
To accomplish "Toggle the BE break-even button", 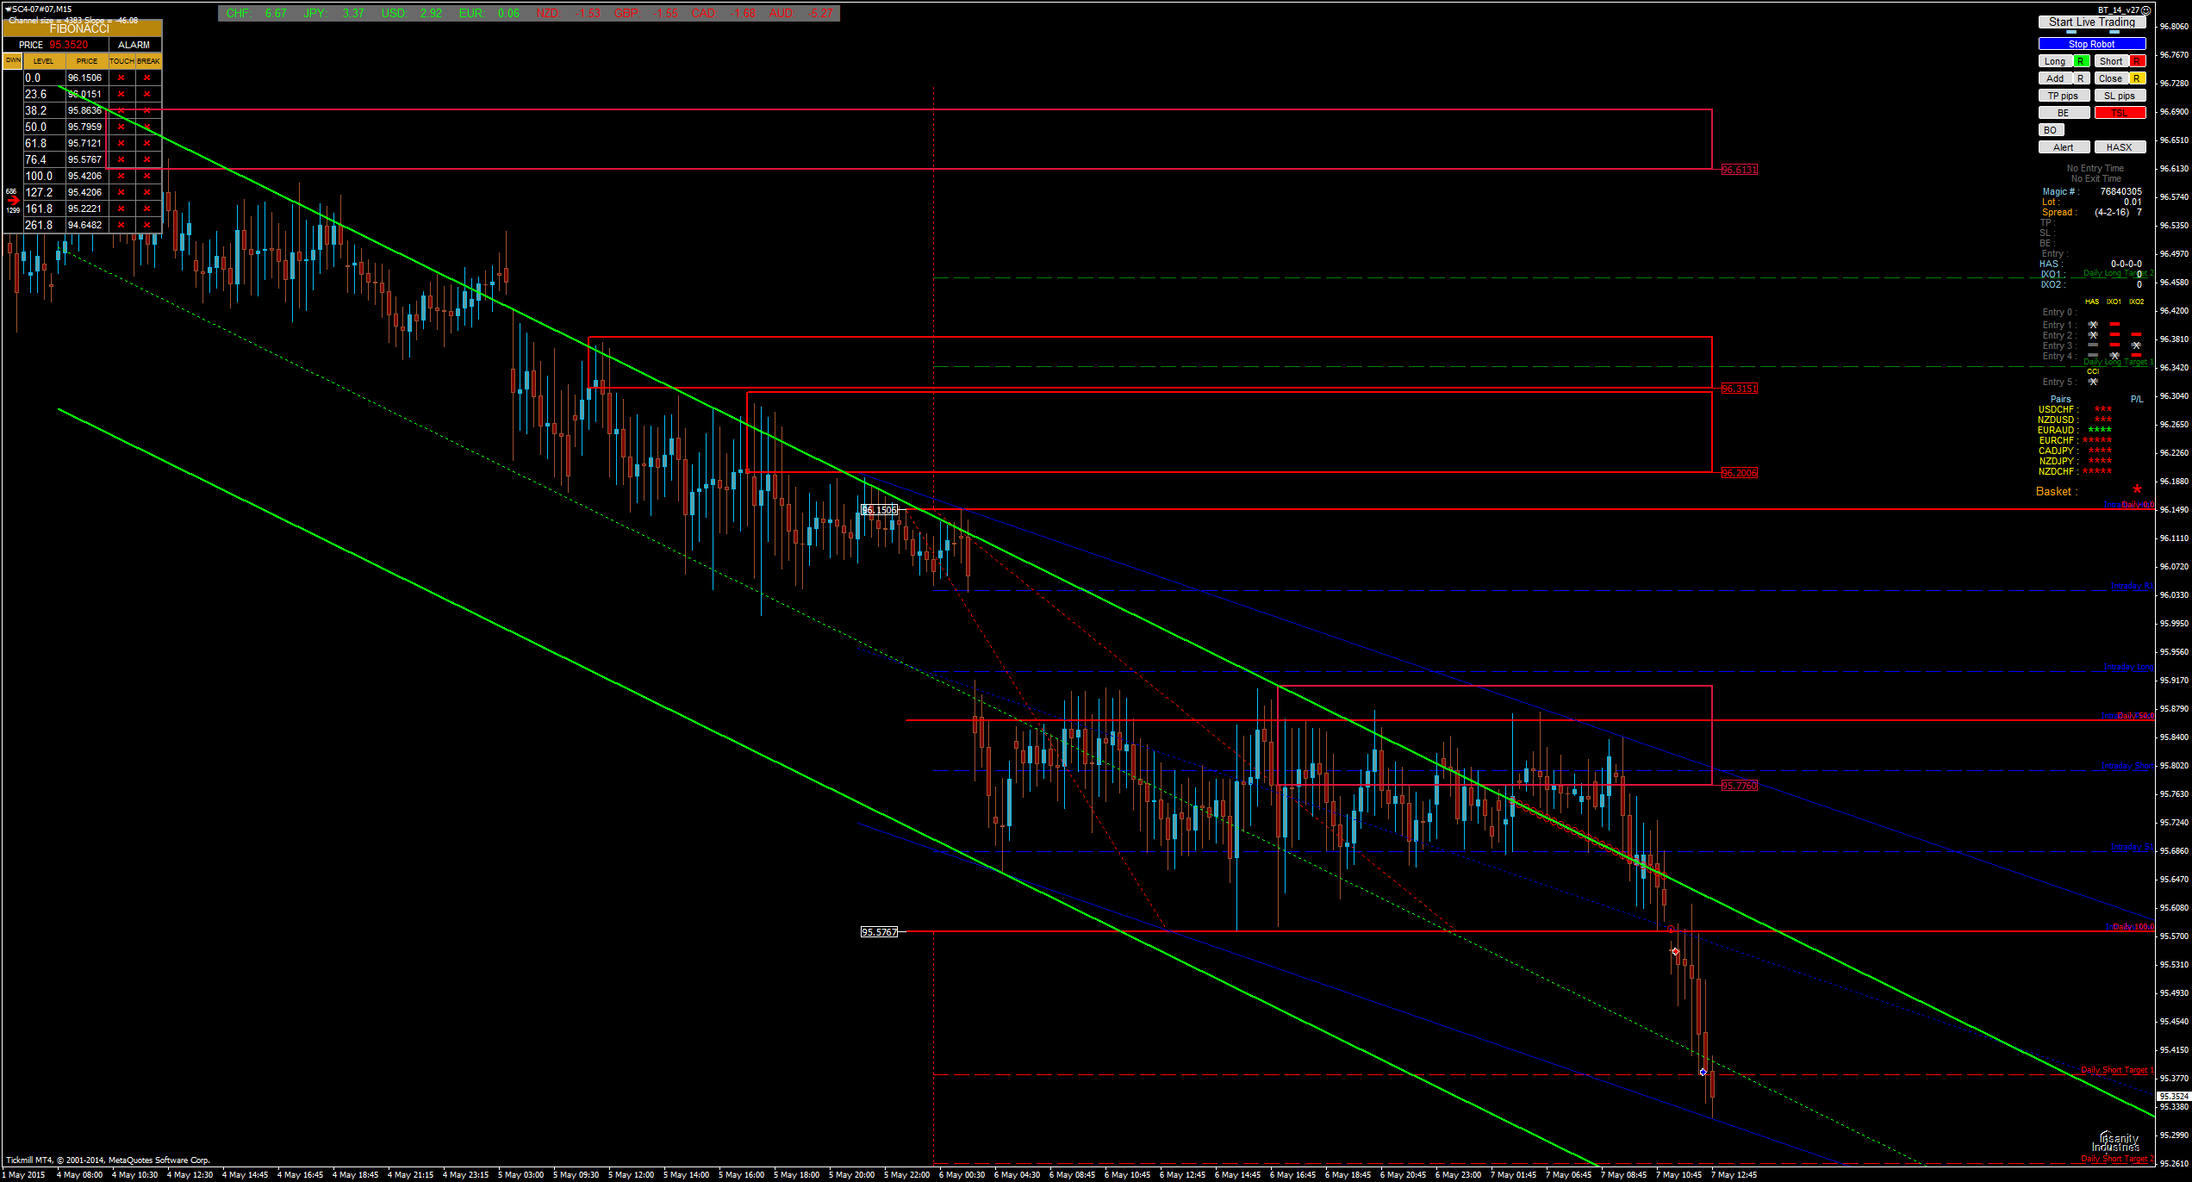I will tap(2064, 113).
